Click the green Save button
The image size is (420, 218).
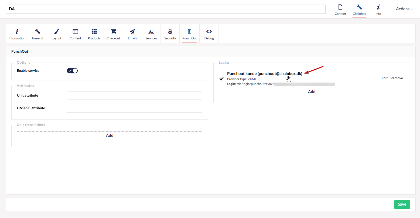(x=402, y=204)
